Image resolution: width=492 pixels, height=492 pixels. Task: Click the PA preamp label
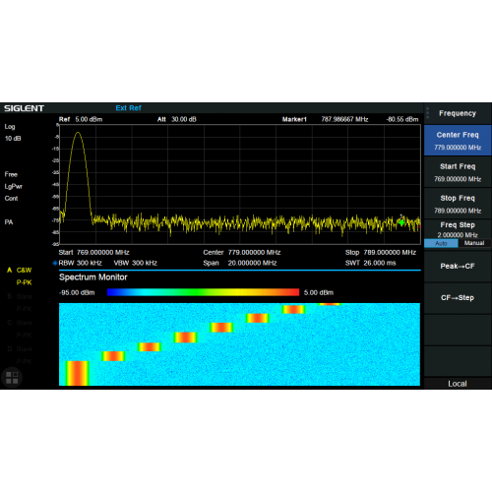(9, 222)
